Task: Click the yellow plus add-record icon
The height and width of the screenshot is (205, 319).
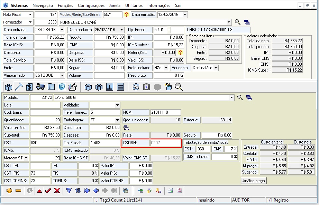Action: tap(9, 190)
